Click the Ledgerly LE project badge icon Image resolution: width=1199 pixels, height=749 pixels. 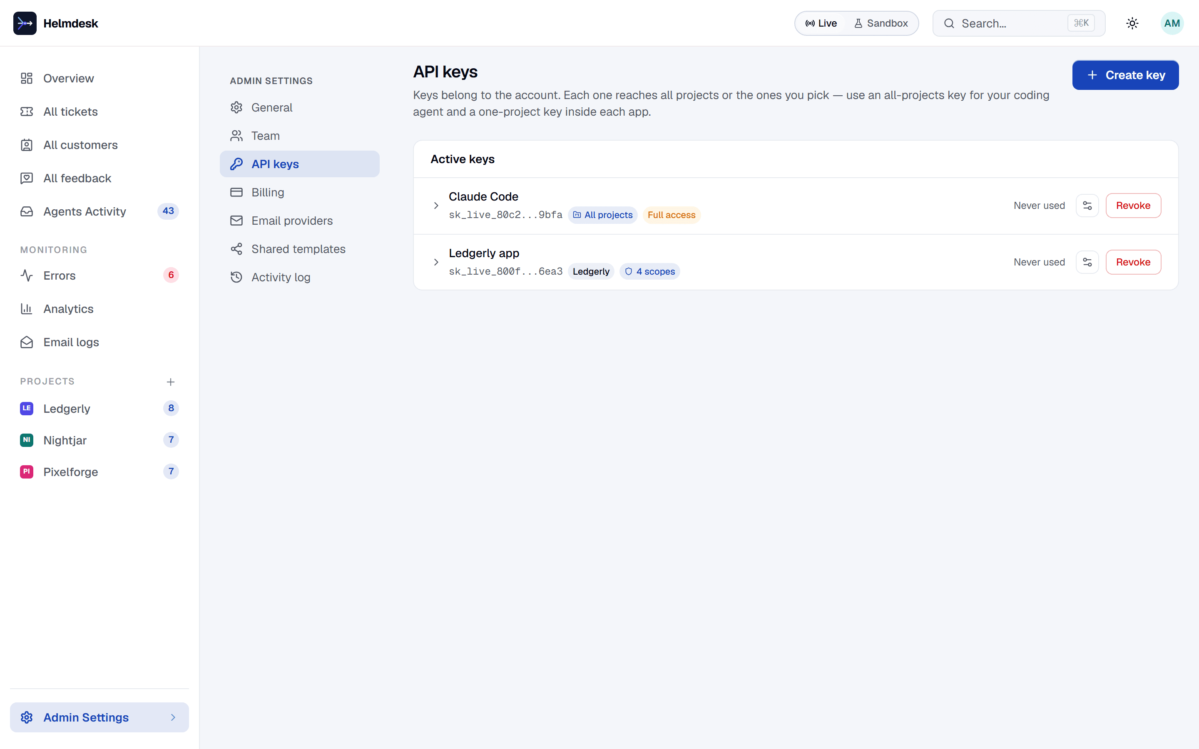pyautogui.click(x=27, y=408)
